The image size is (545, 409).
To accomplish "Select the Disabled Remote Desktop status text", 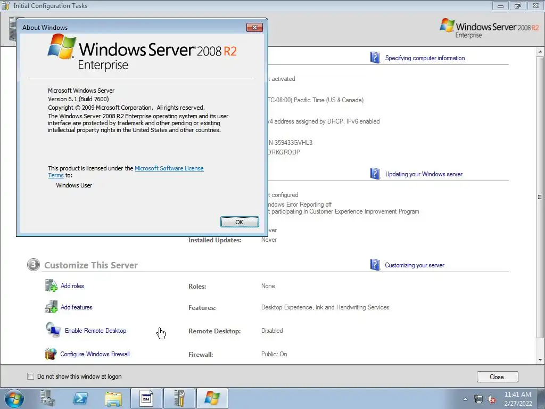I will click(x=272, y=331).
